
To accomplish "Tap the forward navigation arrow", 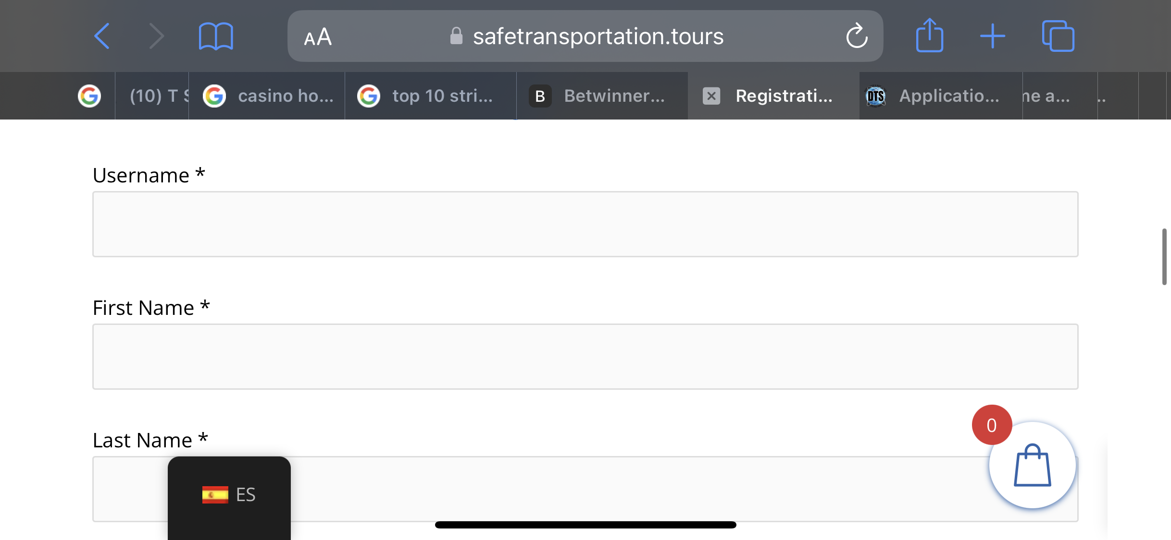I will pos(156,36).
